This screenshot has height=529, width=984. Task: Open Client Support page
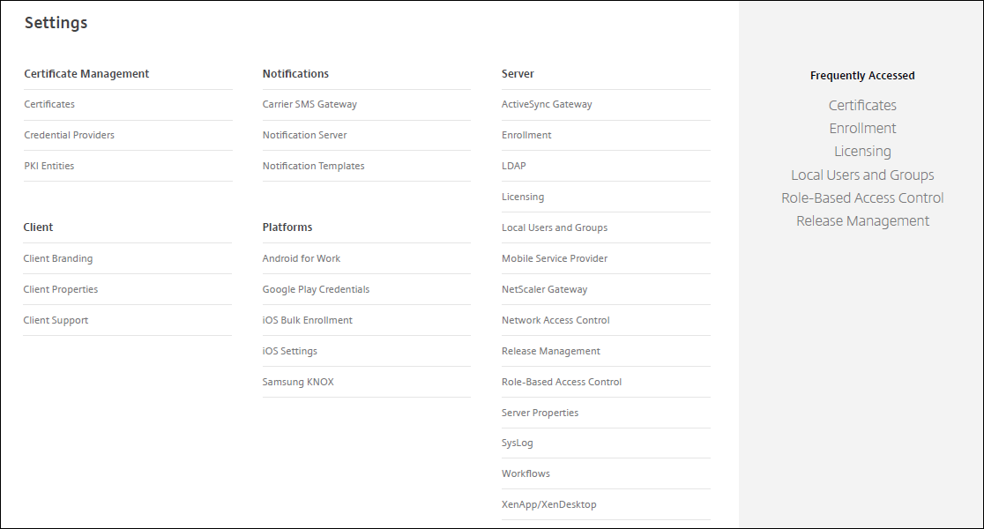[x=56, y=320]
